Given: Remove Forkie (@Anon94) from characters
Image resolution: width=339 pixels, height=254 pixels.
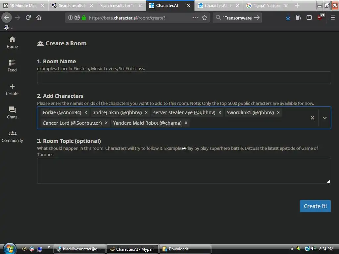Looking at the screenshot, I should 86,112.
